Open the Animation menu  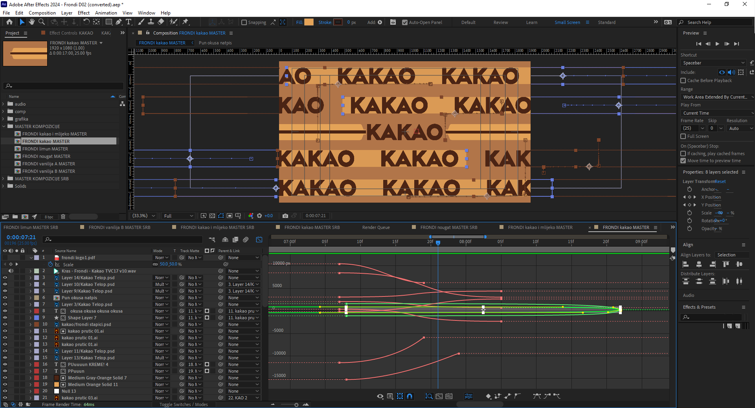[106, 13]
